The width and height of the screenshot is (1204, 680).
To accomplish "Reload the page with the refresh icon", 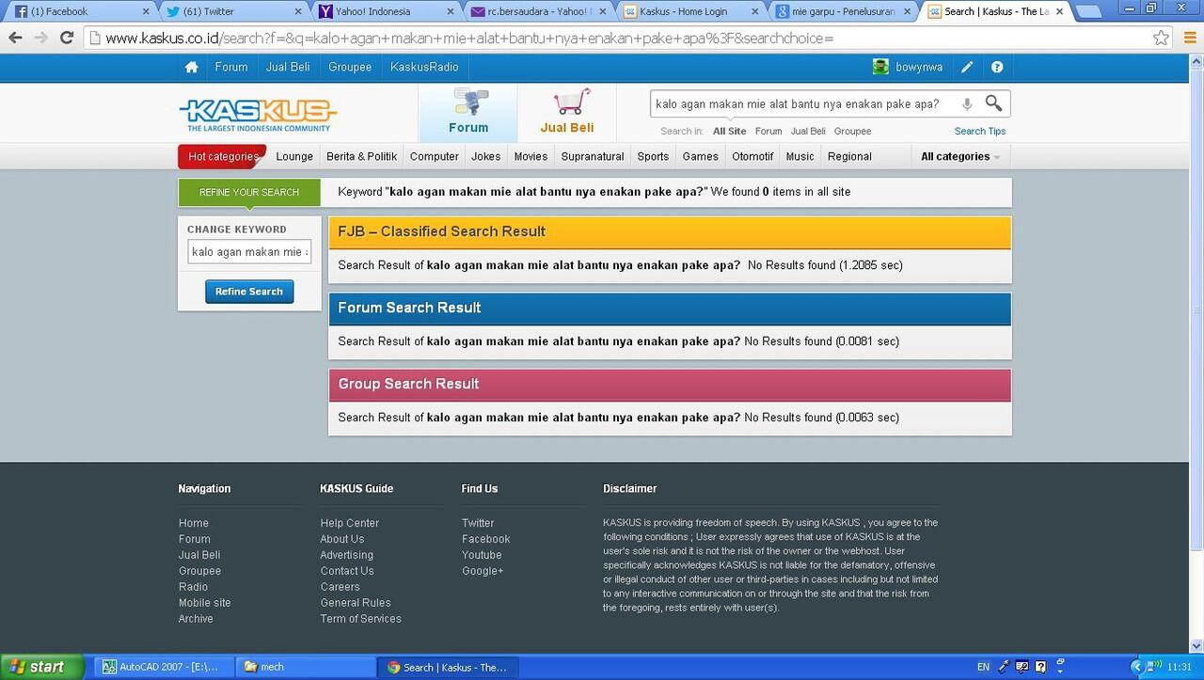I will point(67,39).
